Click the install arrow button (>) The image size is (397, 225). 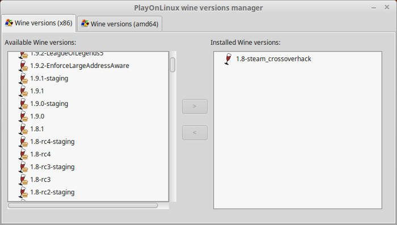coord(195,107)
